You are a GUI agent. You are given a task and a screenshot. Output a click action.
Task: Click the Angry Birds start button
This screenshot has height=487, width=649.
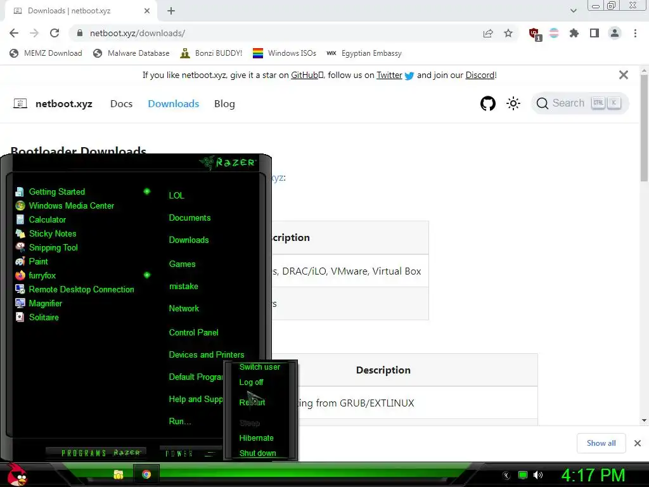pyautogui.click(x=17, y=474)
